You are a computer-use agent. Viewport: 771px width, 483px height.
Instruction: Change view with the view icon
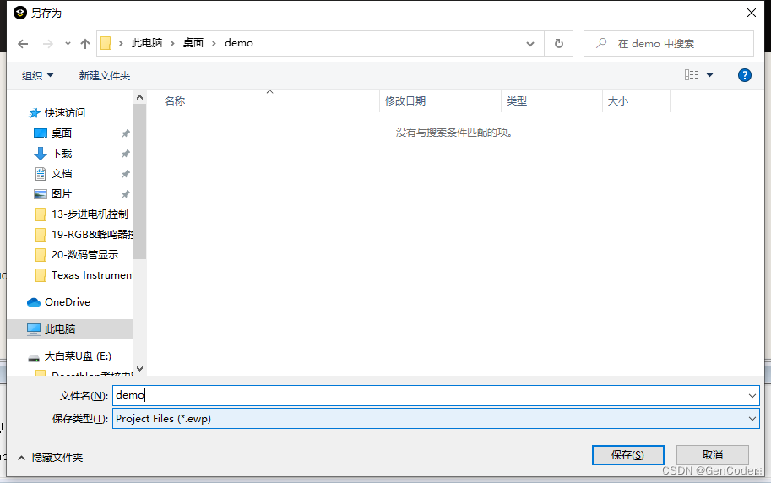(692, 75)
